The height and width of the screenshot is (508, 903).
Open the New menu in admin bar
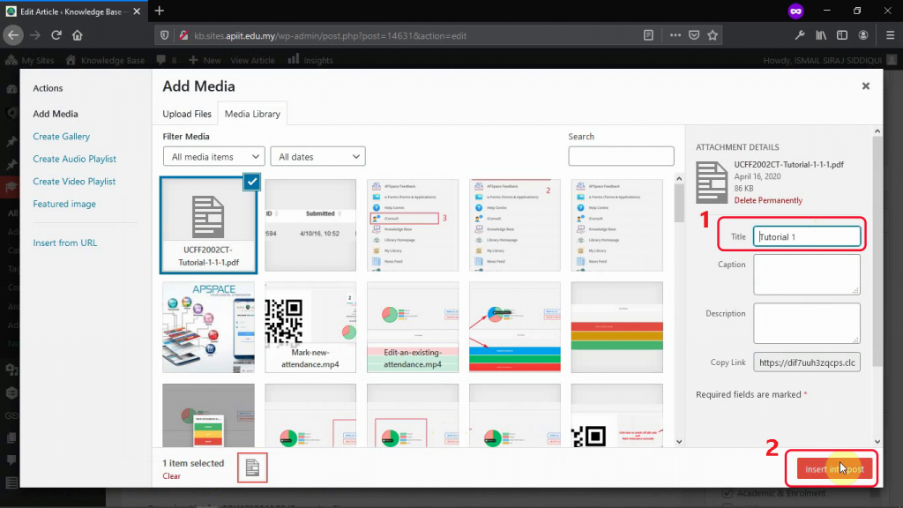[205, 60]
